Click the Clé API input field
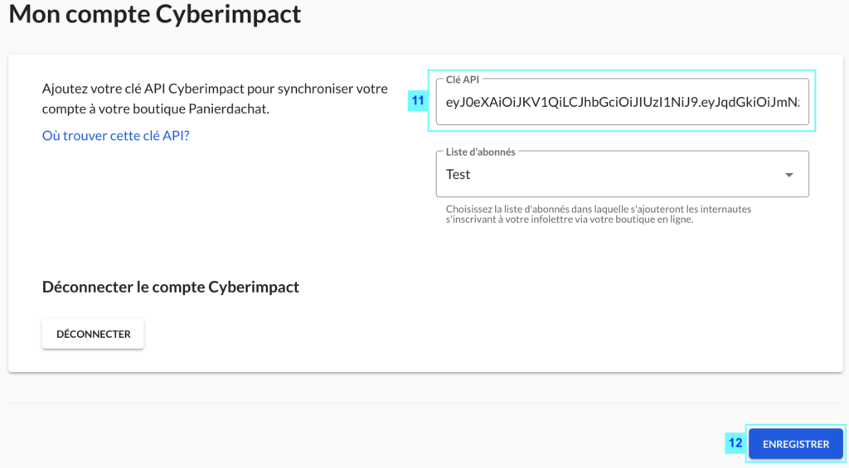This screenshot has width=849, height=468. tap(622, 102)
